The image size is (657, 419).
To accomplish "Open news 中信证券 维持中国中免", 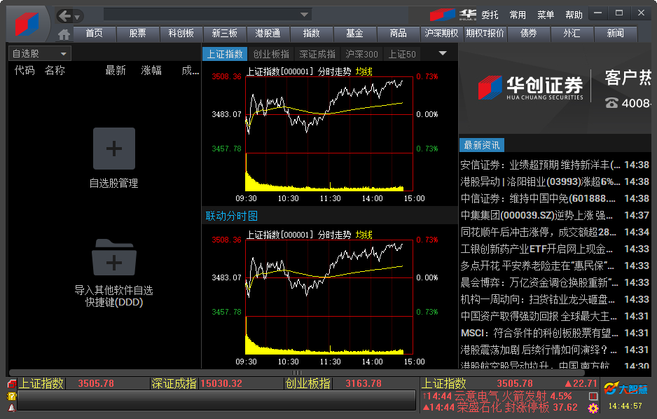I will point(555,198).
